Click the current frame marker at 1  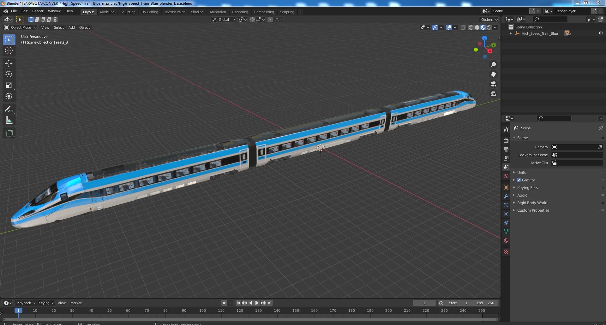tap(18, 310)
